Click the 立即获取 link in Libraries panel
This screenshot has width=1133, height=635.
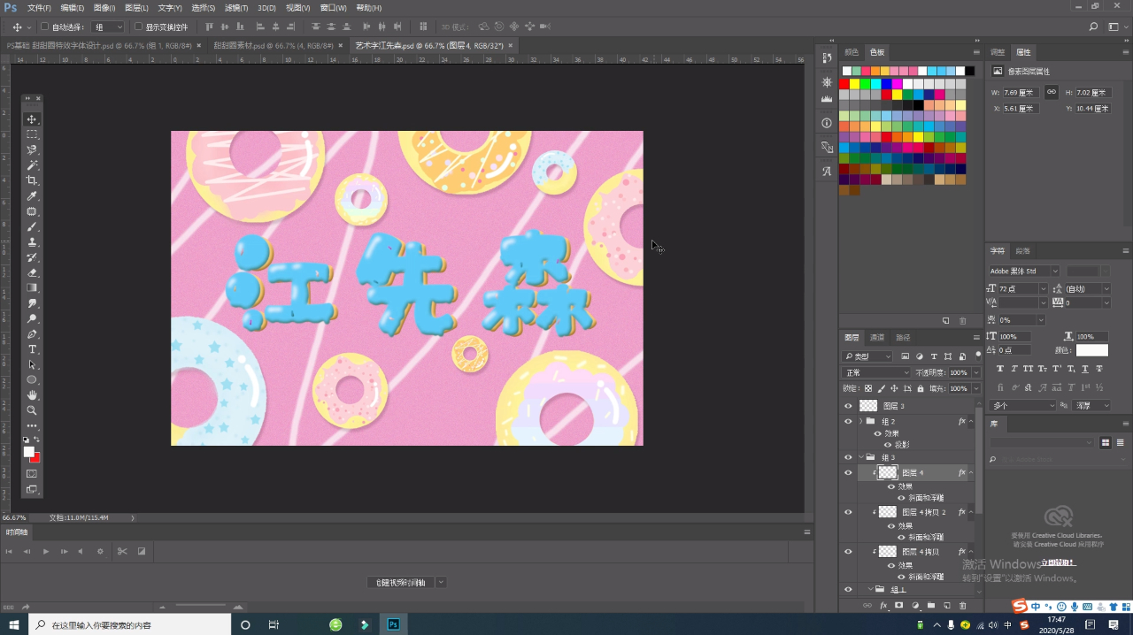1058,562
